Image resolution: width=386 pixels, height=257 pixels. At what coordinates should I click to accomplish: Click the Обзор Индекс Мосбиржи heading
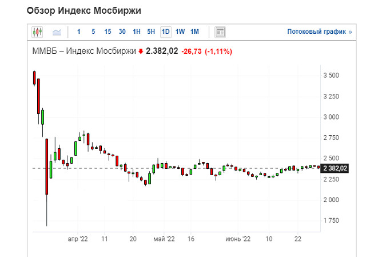(x=84, y=11)
